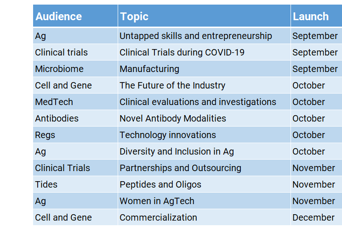Select 'Clinical Trials during COVID-19' topic cell
342x233 pixels.
pyautogui.click(x=182, y=52)
